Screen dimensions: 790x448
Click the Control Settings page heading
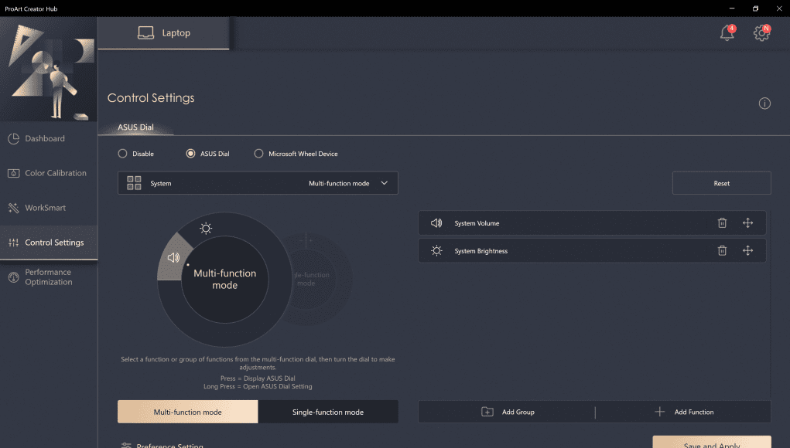[x=151, y=98]
